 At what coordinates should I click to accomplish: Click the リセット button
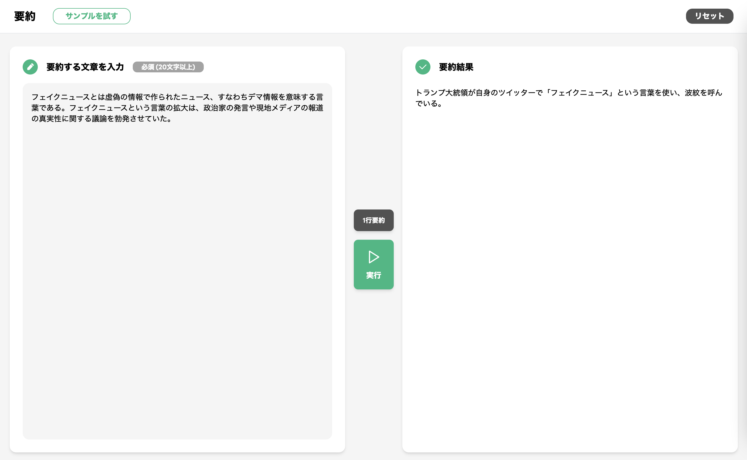point(709,16)
